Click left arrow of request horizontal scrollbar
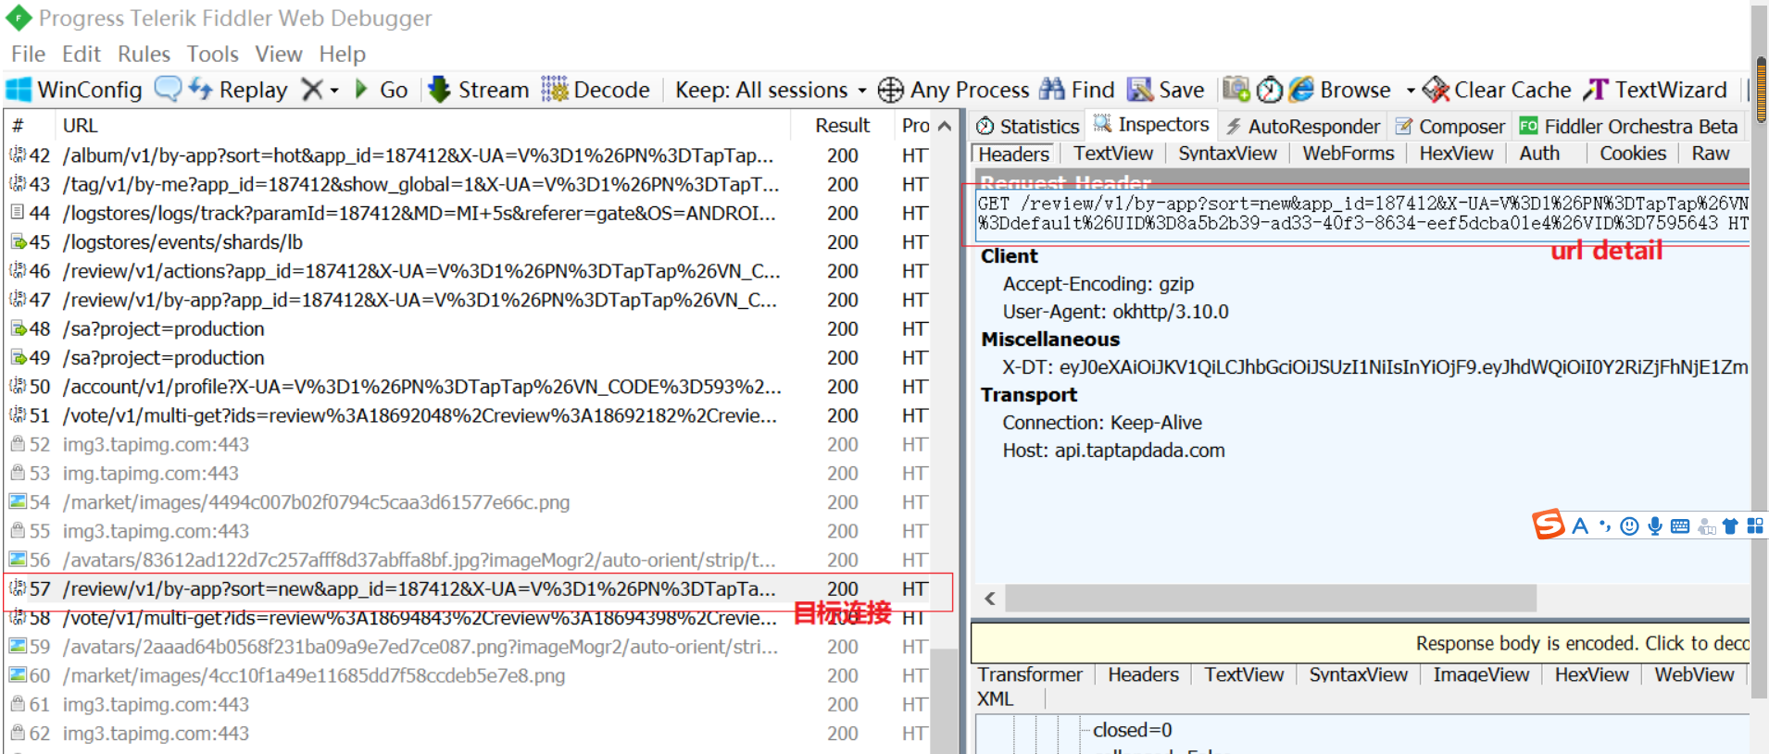 point(990,599)
